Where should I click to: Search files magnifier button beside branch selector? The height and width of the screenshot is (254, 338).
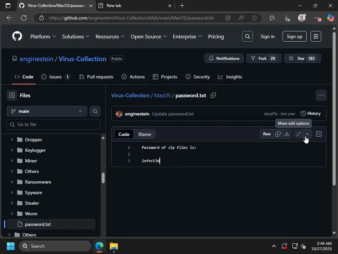pos(95,111)
